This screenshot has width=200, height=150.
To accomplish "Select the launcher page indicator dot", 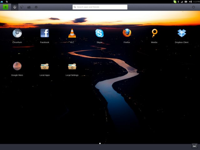I will click(100, 143).
